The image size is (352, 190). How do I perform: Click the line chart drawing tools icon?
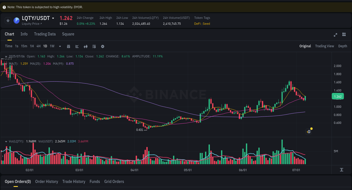coord(77,46)
